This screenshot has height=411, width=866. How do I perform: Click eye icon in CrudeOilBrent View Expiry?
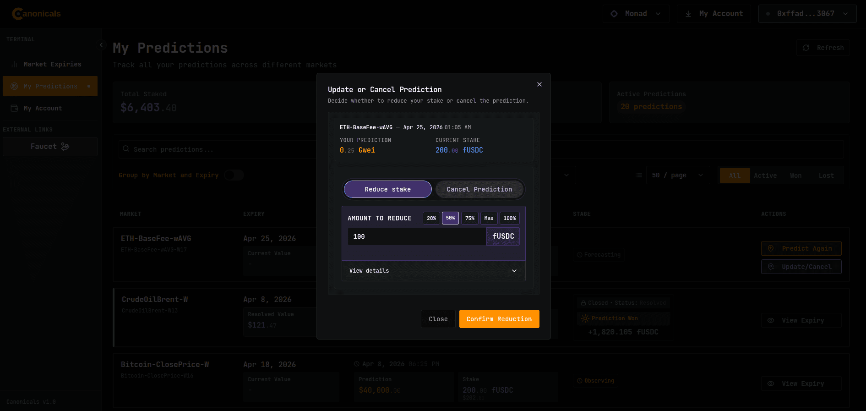(x=771, y=320)
